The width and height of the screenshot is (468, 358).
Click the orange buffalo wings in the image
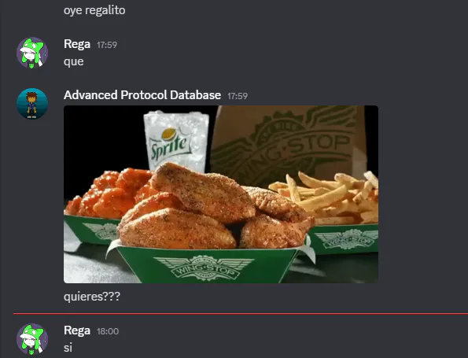pos(109,193)
